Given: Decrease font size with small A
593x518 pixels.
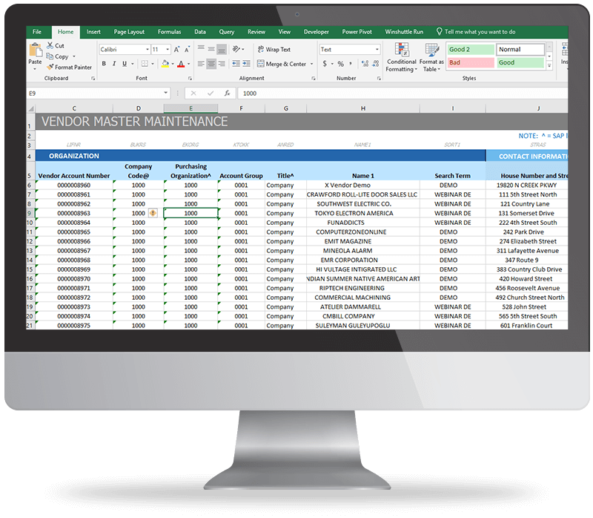Looking at the screenshot, I should point(187,50).
